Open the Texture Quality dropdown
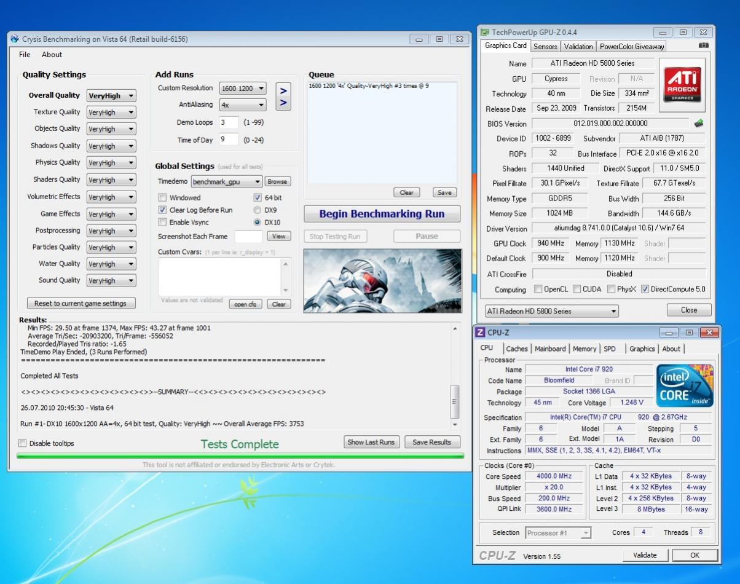Viewport: 740px width, 584px height. [x=111, y=112]
